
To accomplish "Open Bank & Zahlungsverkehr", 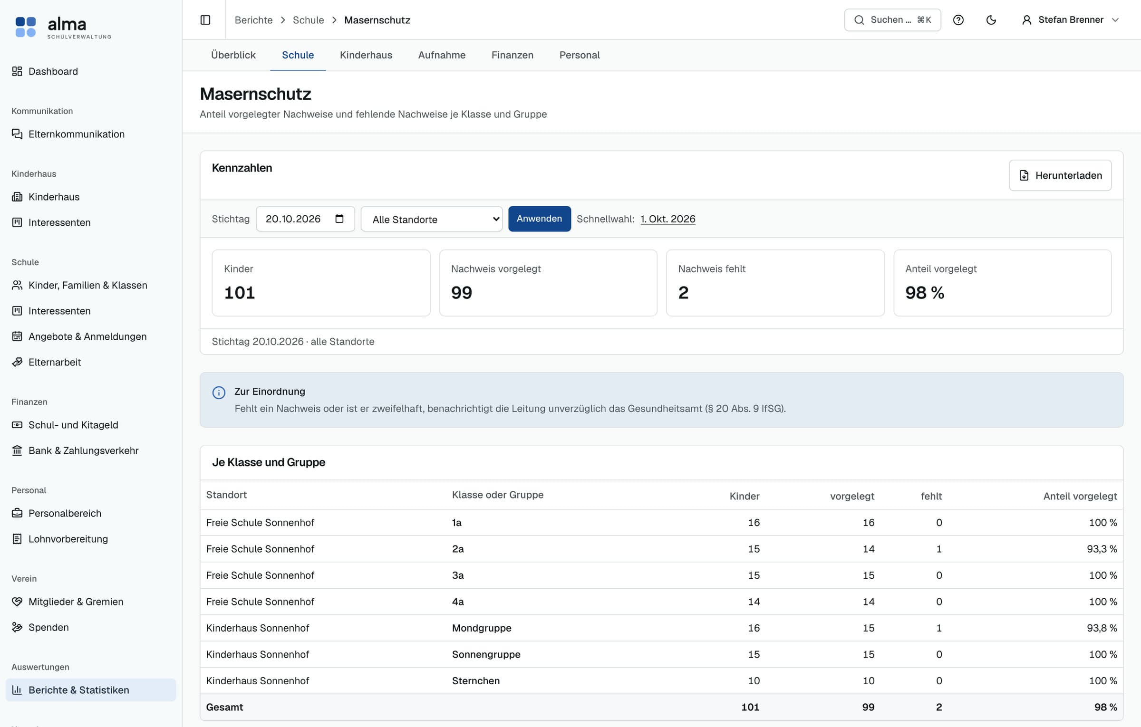I will click(91, 450).
